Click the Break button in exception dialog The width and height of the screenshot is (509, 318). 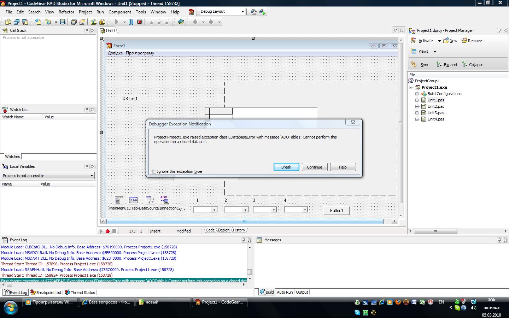[x=286, y=167]
